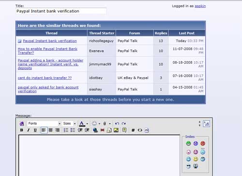This screenshot has height=176, width=242.
Task: Open 'cant do instant bank transfer ??' thread
Action: [45, 78]
